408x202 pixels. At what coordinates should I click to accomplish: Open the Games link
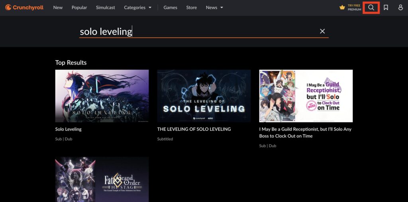pos(171,8)
